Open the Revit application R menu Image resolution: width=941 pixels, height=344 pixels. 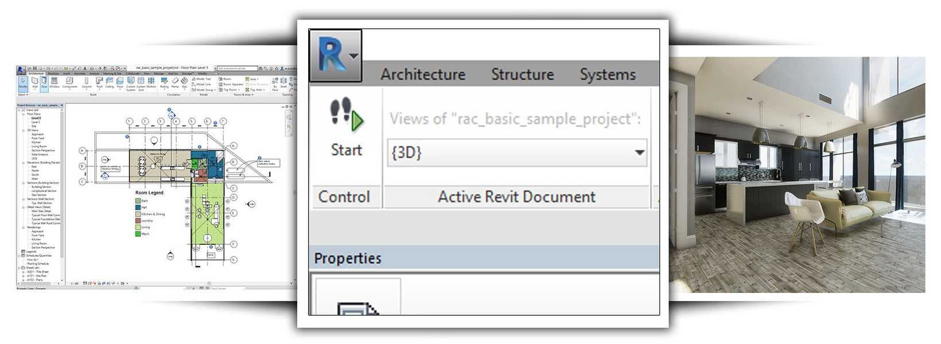tap(335, 55)
